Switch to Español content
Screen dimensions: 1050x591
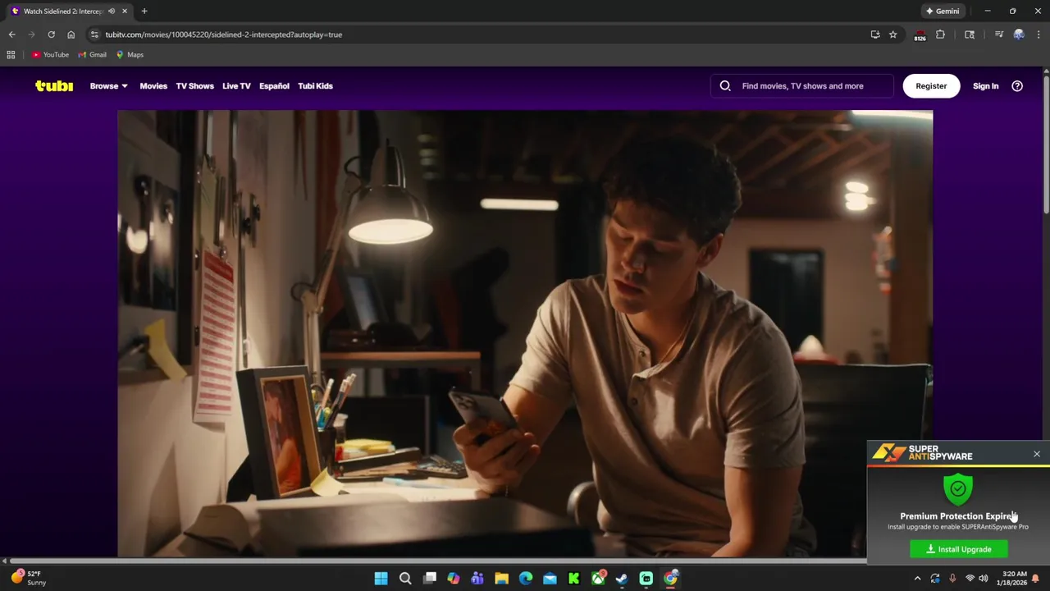click(x=274, y=85)
